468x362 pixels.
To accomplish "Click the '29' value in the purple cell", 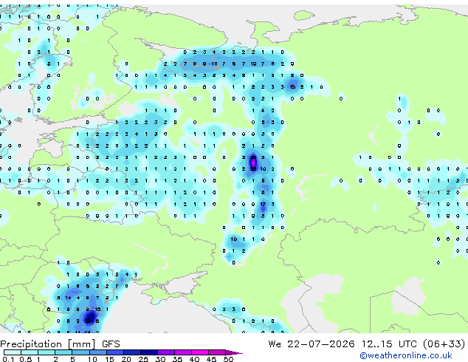I will click(x=253, y=169).
